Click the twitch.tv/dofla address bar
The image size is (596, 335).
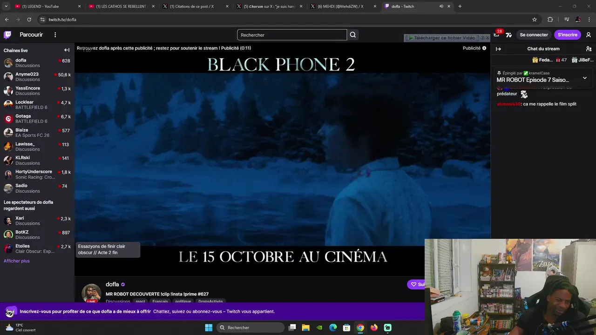[x=289, y=20]
